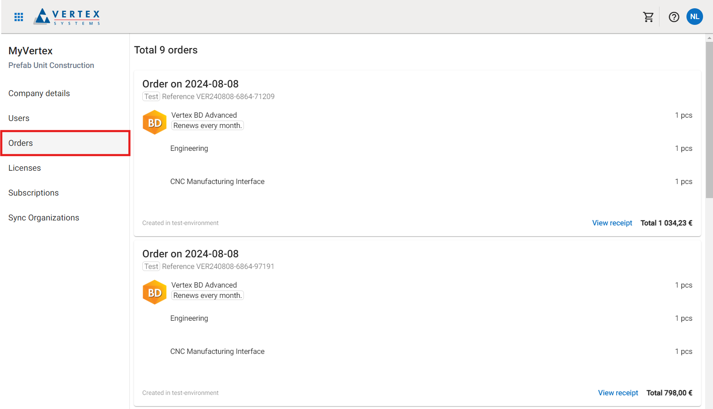Click "Total 1 034,23 €" amount
The image size is (713, 409).
[667, 223]
